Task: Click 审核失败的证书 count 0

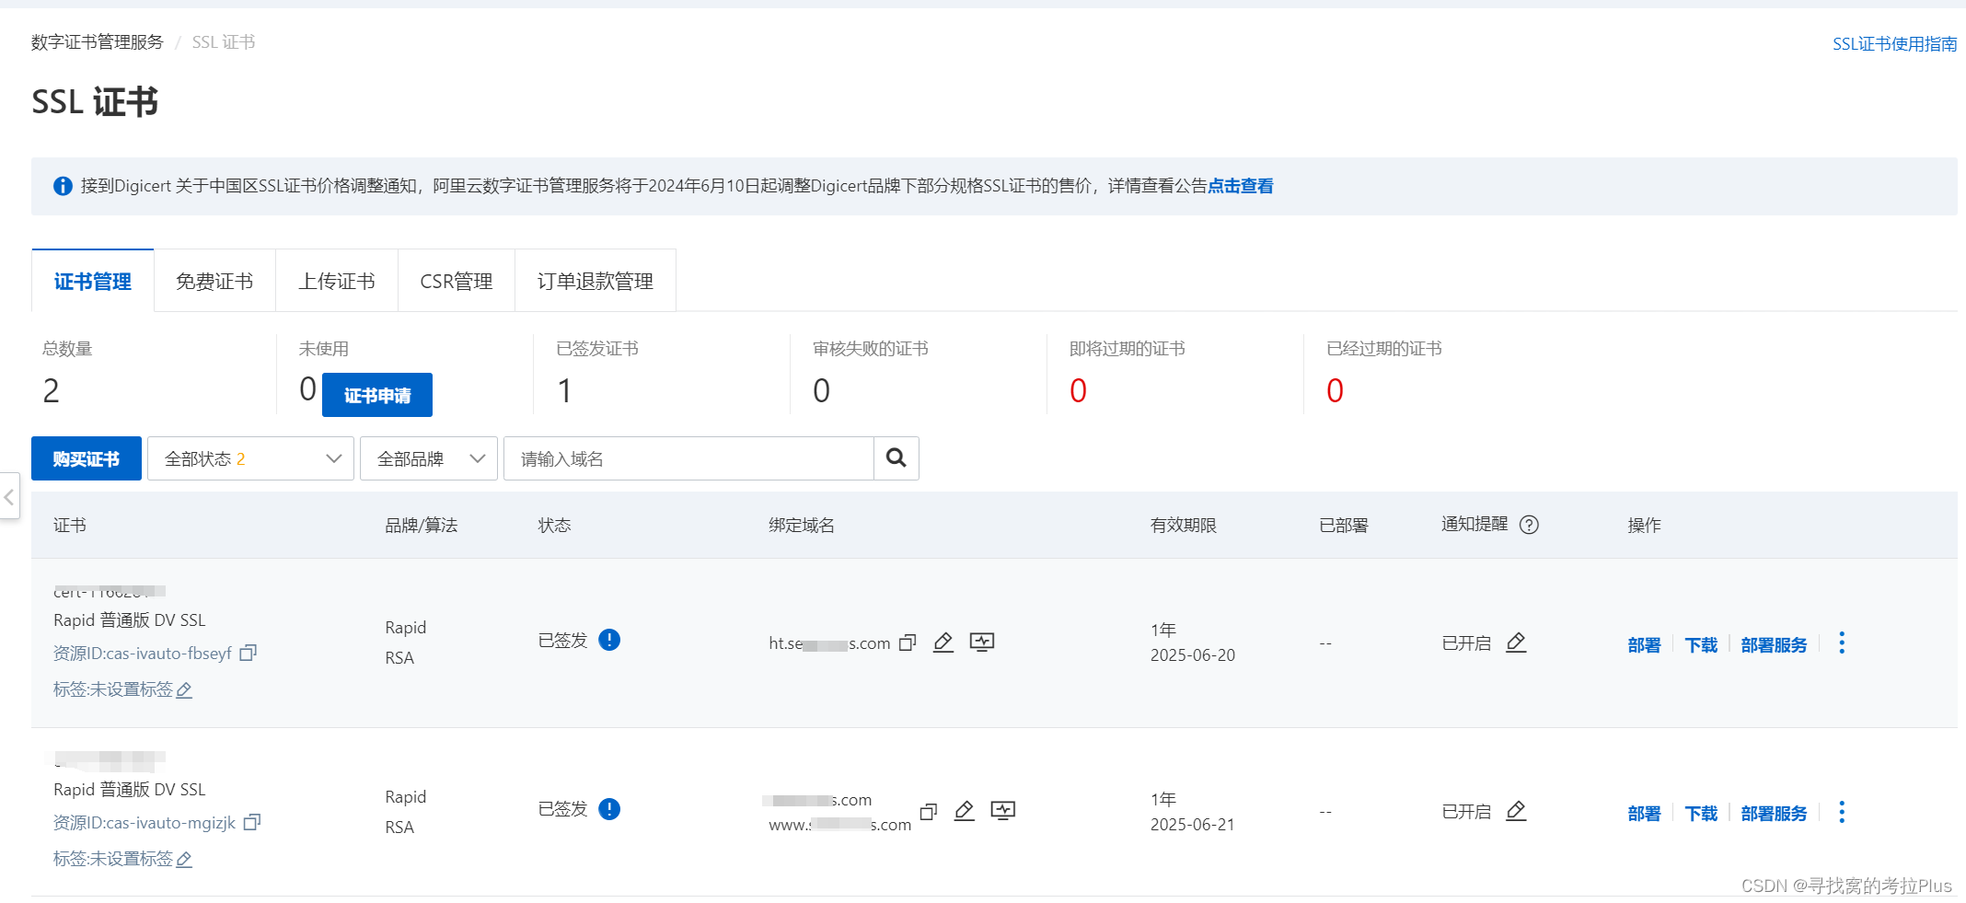Action: click(822, 391)
